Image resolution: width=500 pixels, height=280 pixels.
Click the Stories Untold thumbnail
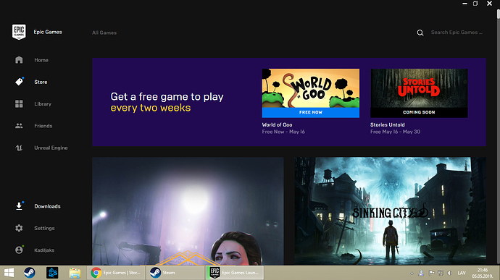point(419,88)
